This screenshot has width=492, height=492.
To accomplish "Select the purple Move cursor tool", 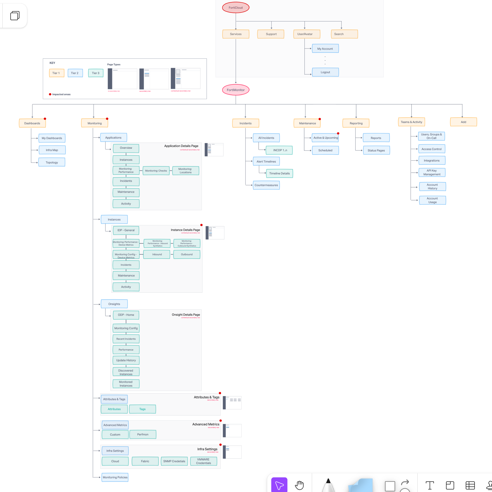I will [279, 485].
